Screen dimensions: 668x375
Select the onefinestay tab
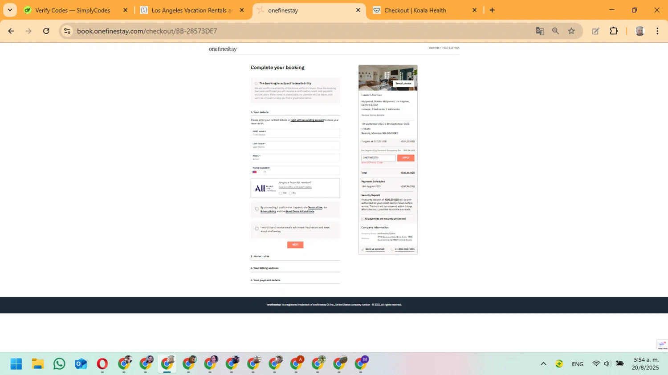(x=309, y=10)
